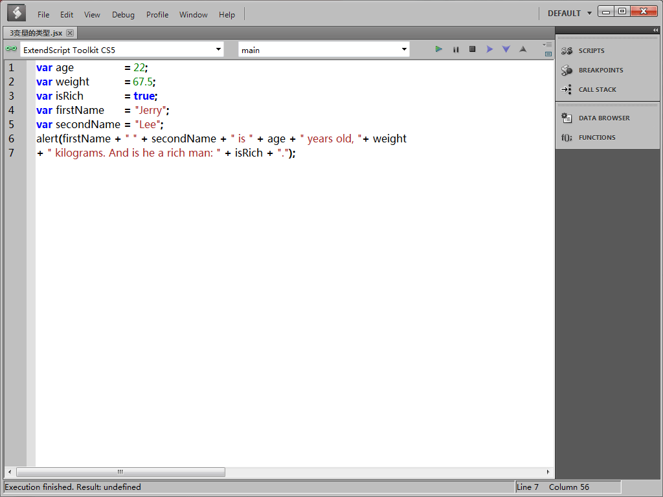Open the Breakpoints panel icon
663x497 pixels.
(567, 70)
